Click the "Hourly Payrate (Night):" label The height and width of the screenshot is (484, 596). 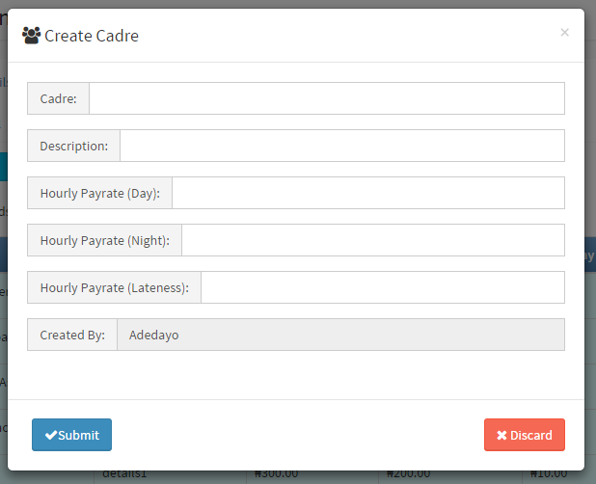(104, 240)
